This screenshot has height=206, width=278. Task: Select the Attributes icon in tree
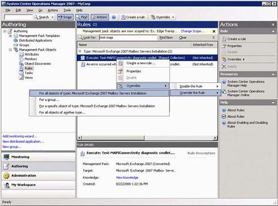[x=21, y=55]
